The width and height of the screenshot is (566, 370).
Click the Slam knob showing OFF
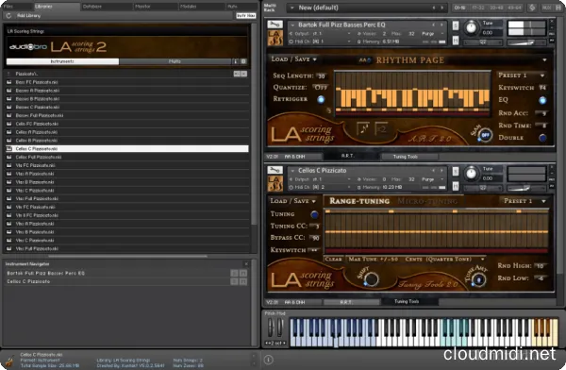485,135
